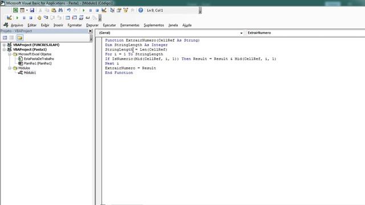Open the Ferramentas menu
The height and width of the screenshot is (205, 365).
click(129, 25)
